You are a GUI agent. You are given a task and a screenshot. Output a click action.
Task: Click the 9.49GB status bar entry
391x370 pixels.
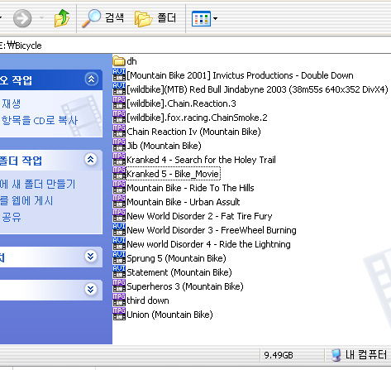tap(279, 355)
